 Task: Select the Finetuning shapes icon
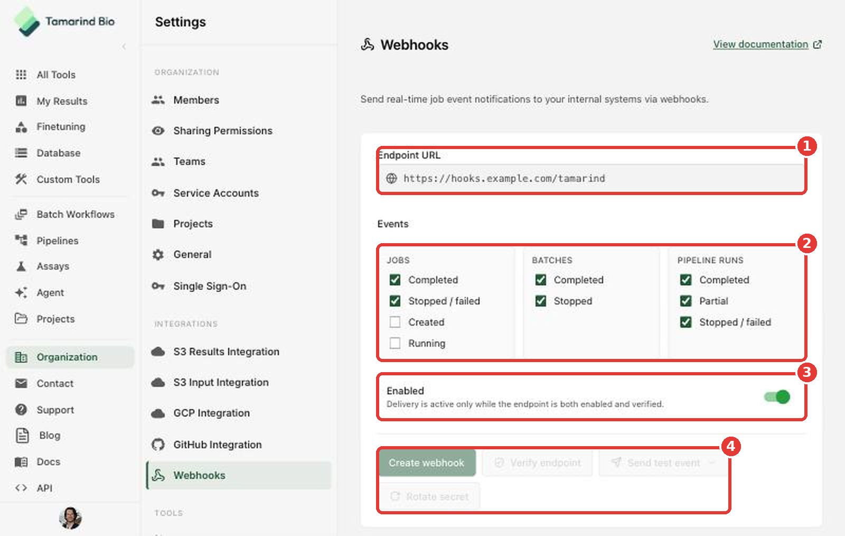tap(21, 127)
